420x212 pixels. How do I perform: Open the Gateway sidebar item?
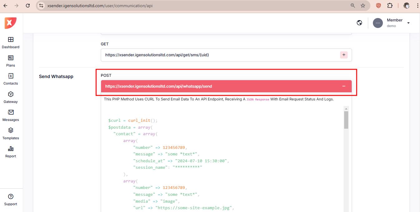11,97
